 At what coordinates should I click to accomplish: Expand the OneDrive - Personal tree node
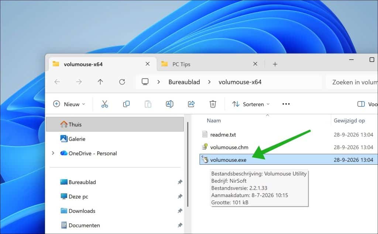[x=53, y=153]
